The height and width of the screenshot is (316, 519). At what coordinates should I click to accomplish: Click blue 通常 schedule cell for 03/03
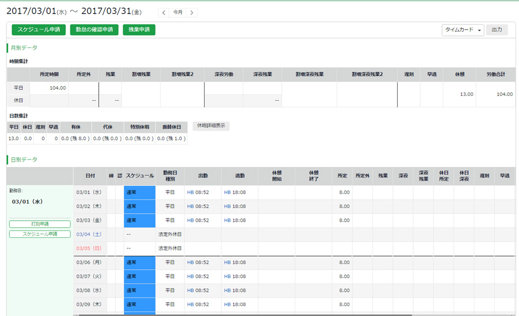[x=140, y=220]
